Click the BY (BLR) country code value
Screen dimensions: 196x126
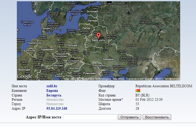[142, 95]
